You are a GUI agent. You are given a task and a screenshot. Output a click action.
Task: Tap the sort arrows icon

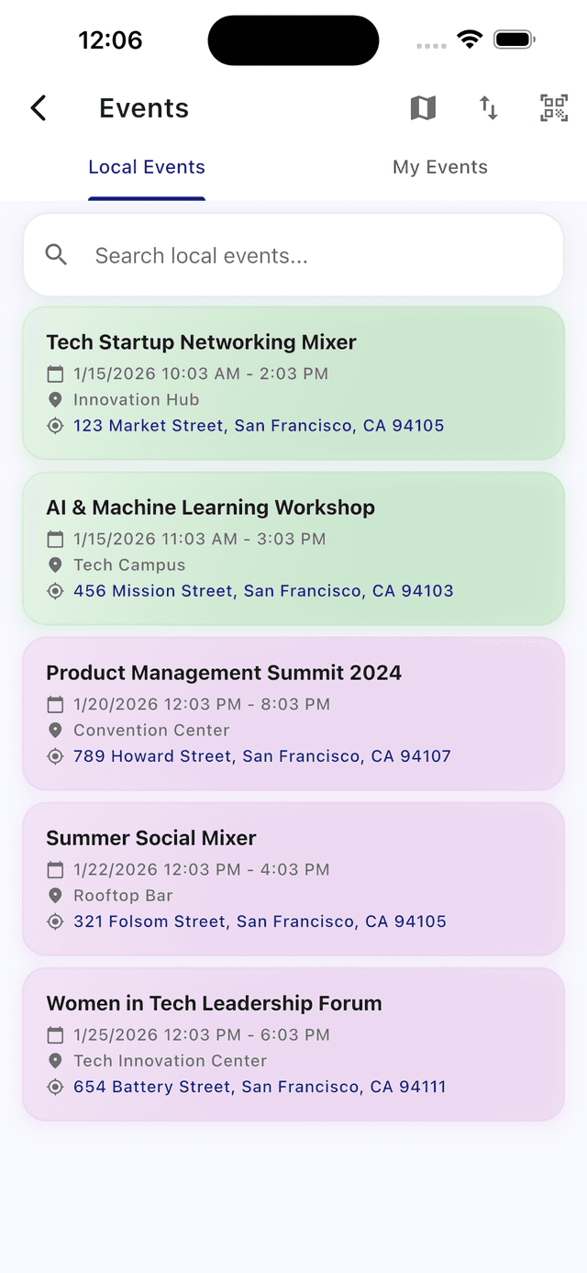[489, 108]
